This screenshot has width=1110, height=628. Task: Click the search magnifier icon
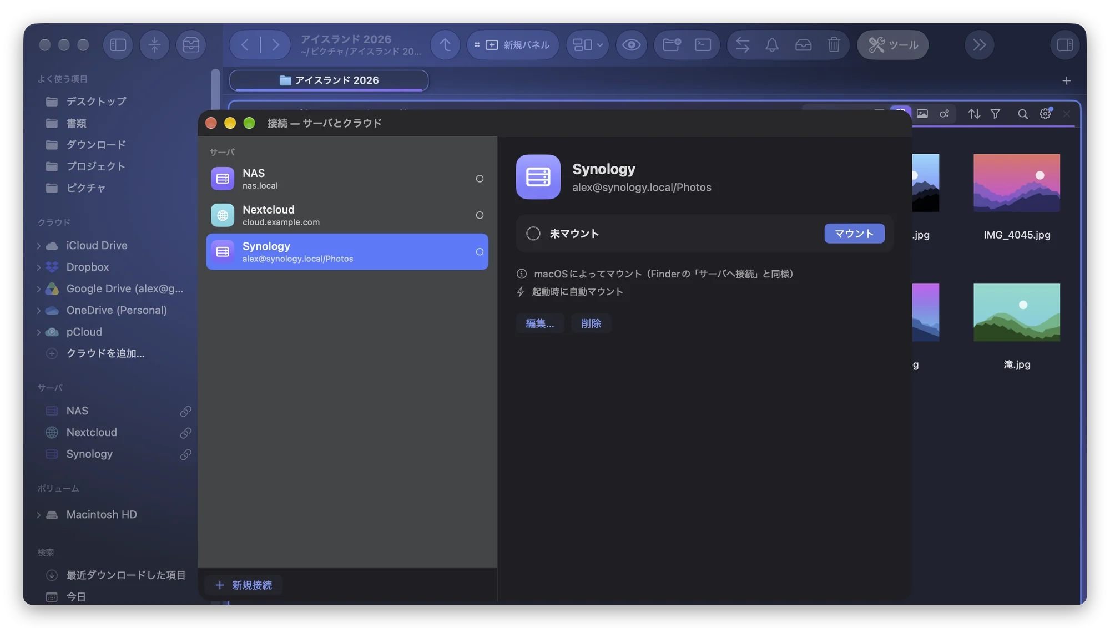tap(1022, 114)
